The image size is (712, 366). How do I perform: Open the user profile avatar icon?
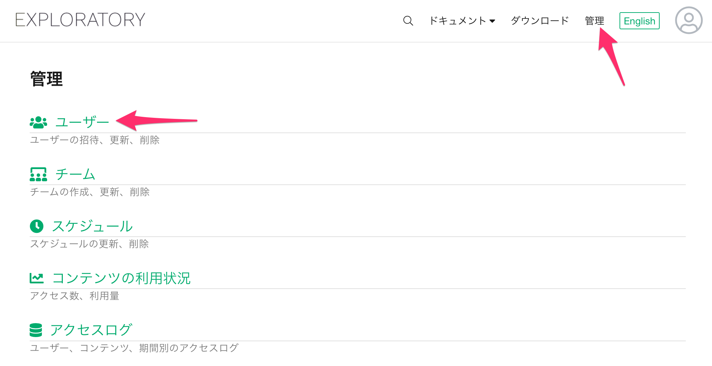689,20
